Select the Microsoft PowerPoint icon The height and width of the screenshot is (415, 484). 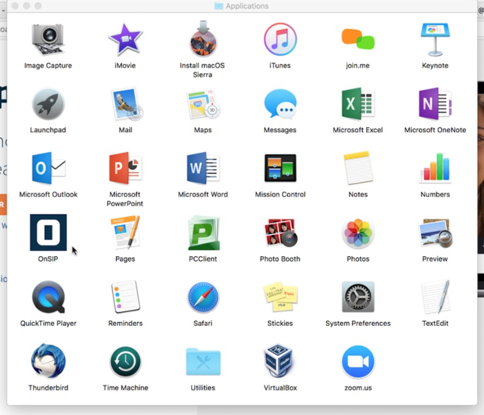125,168
